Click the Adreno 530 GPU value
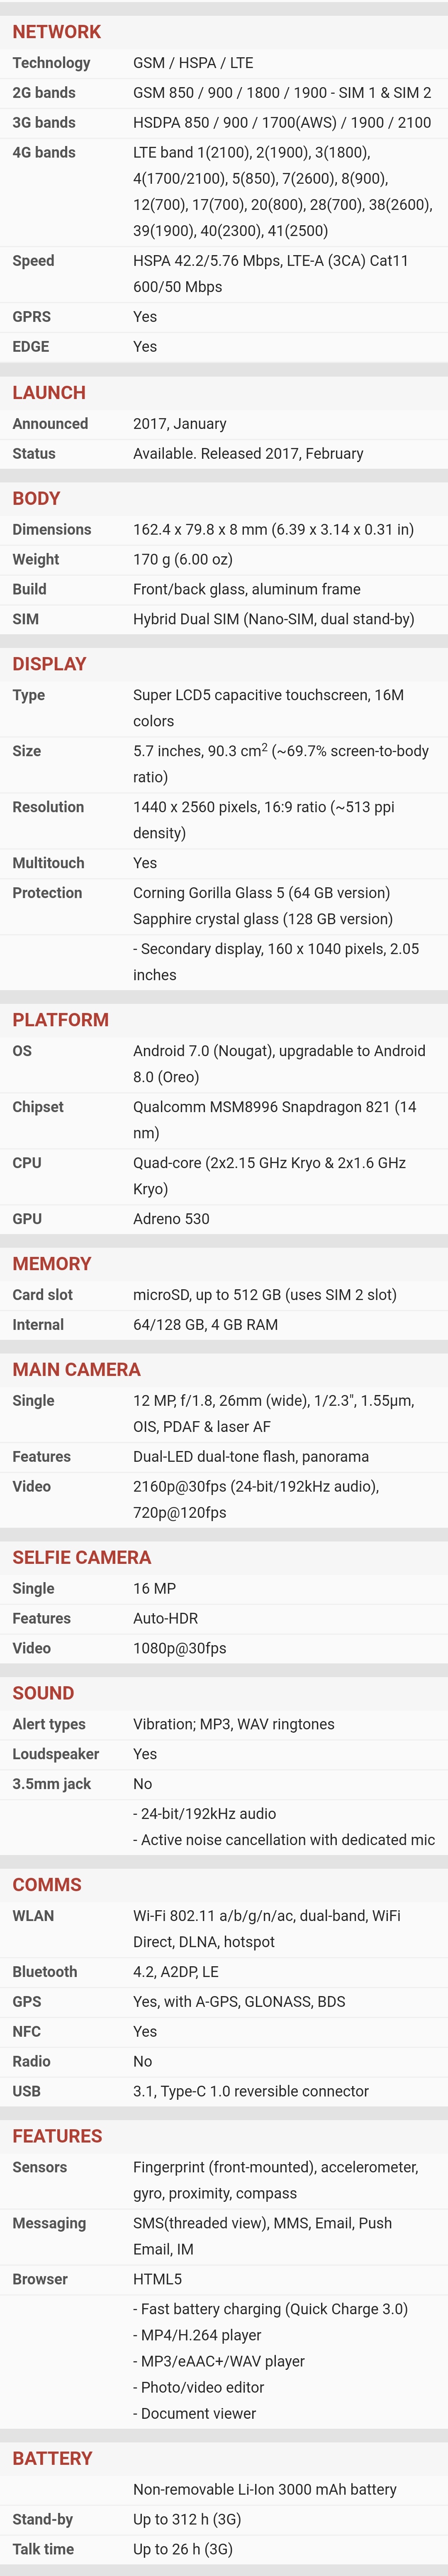Screen dimensions: 448x2576 [x=171, y=1219]
